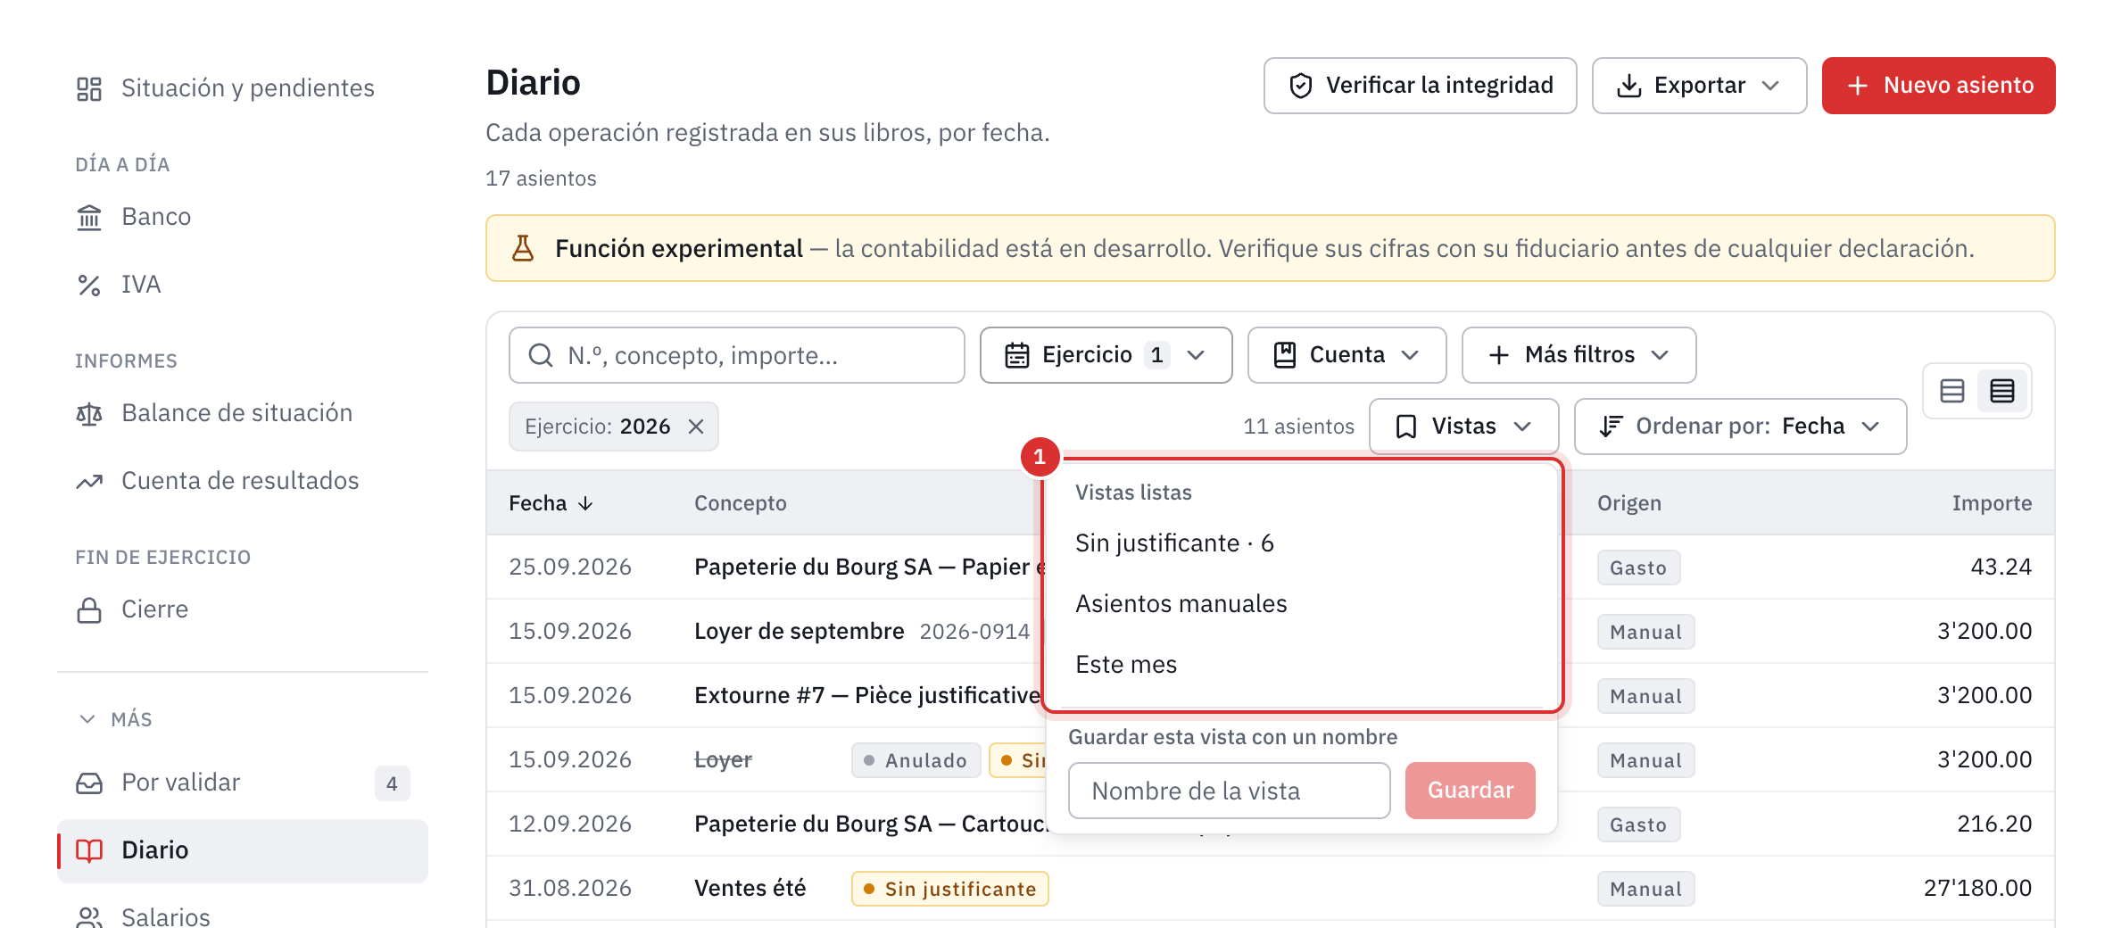Click the Nombre de la vista field
The height and width of the screenshot is (928, 2113).
pyautogui.click(x=1229, y=791)
